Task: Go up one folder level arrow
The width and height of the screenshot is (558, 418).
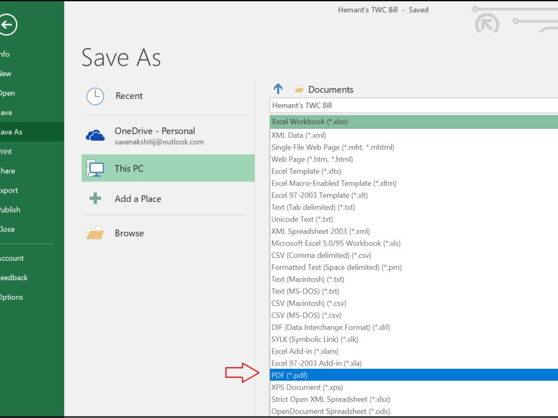Action: [278, 89]
